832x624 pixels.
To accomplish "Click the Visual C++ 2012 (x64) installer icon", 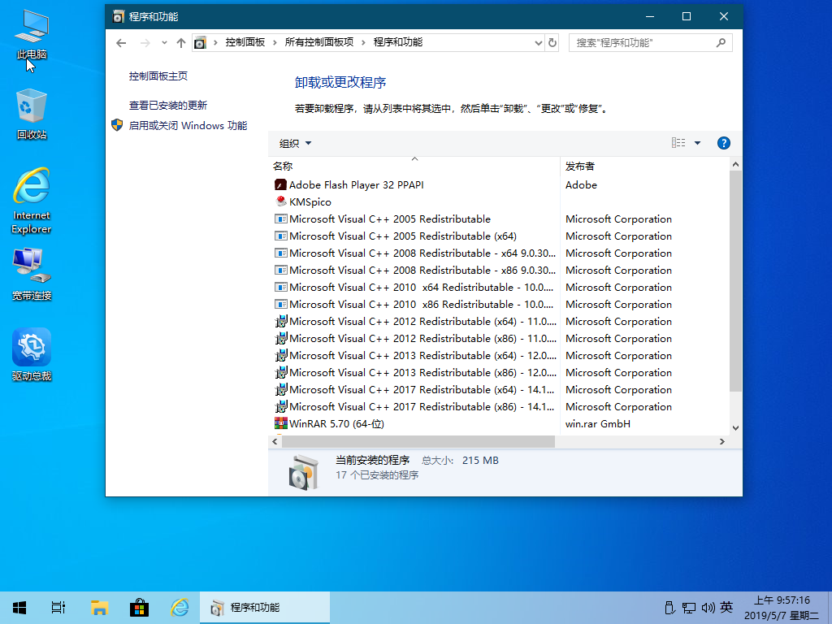I will point(280,321).
